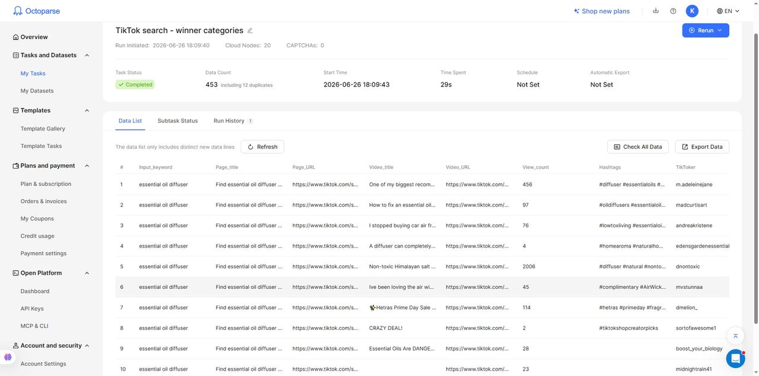
Task: Open MCP & CLI
Action: coord(34,326)
